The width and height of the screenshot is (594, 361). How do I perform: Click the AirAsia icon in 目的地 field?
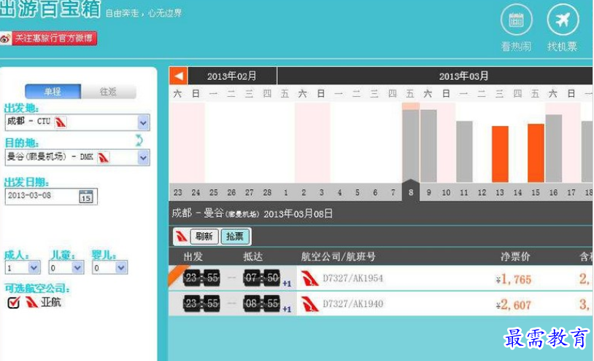(103, 157)
